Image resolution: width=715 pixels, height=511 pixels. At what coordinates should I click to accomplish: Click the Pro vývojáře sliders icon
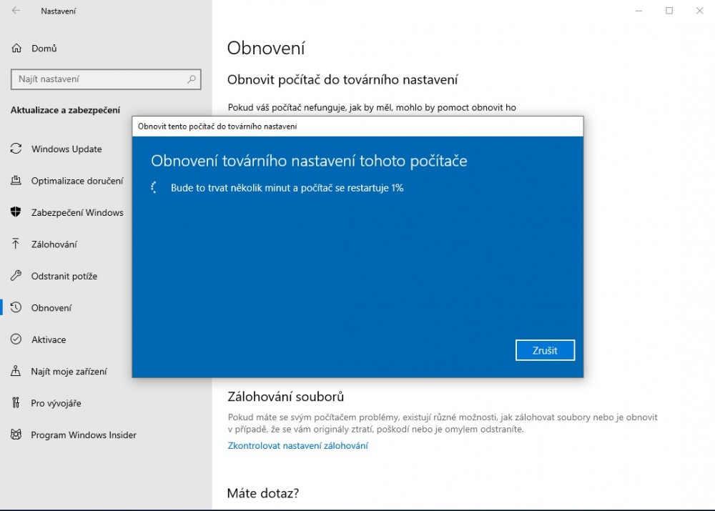[x=16, y=403]
